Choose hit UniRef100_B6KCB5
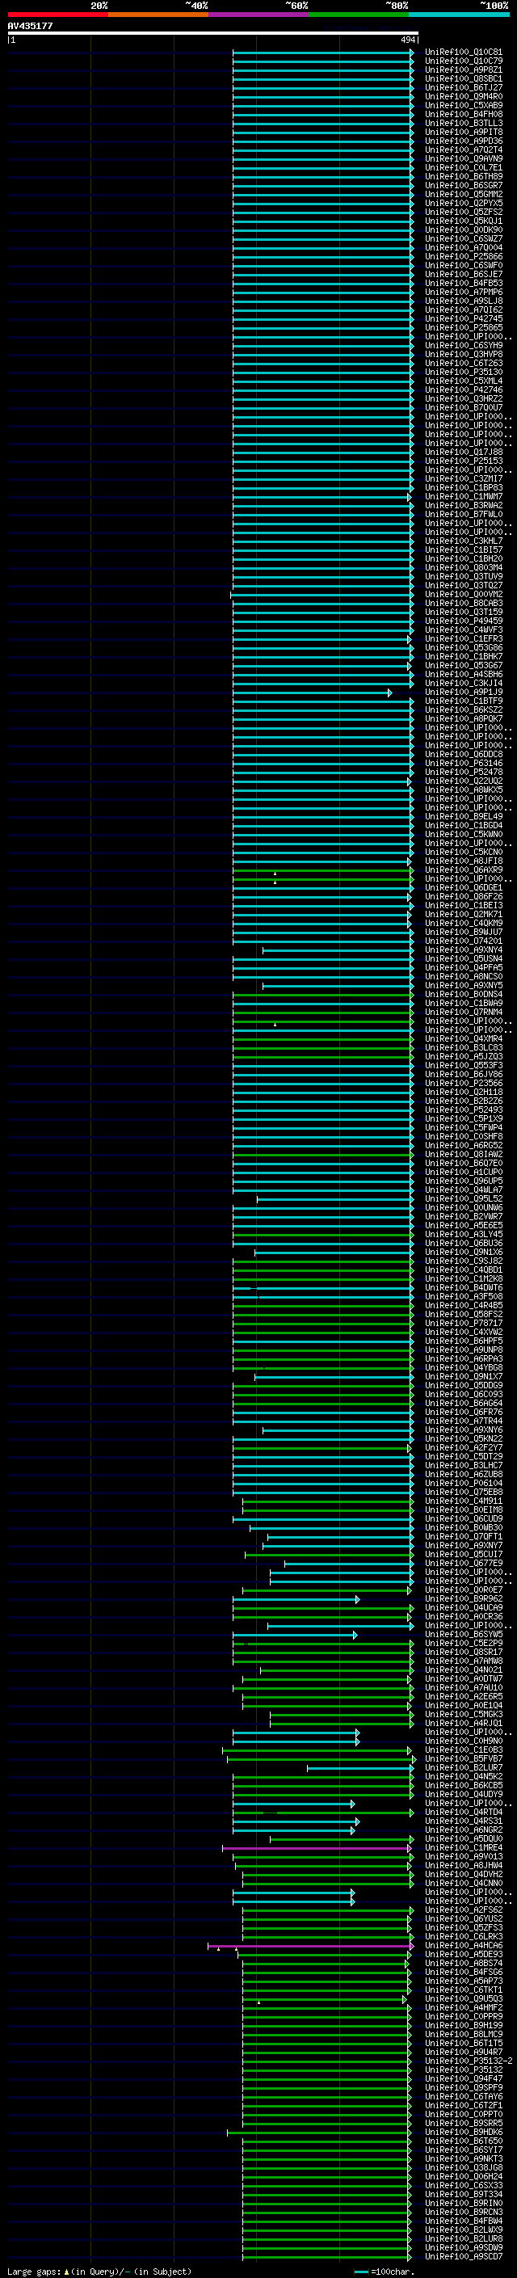517x2278 pixels. pyautogui.click(x=463, y=1785)
